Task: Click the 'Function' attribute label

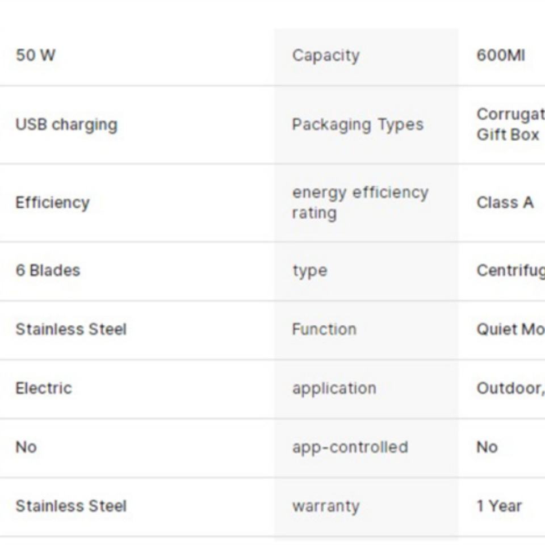Action: point(324,329)
